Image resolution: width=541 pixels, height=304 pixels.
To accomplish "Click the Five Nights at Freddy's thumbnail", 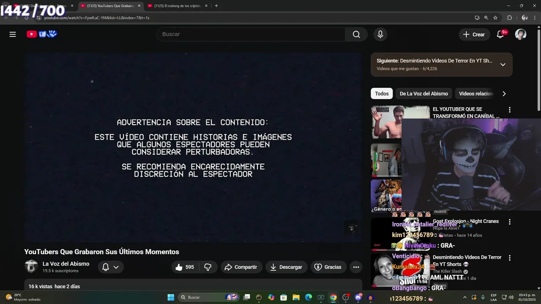I will pyautogui.click(x=386, y=196).
